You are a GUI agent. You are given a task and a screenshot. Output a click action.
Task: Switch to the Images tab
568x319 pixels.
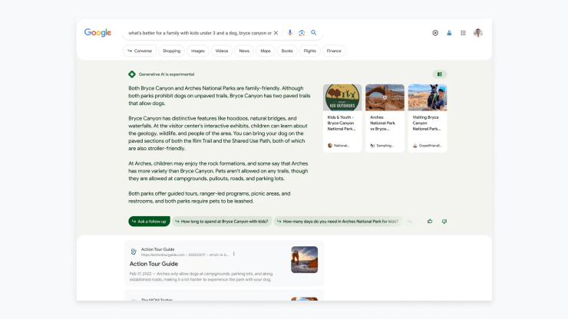click(198, 51)
